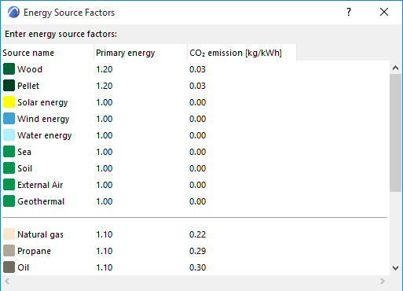Edit Solar energy primary energy value

pos(104,102)
